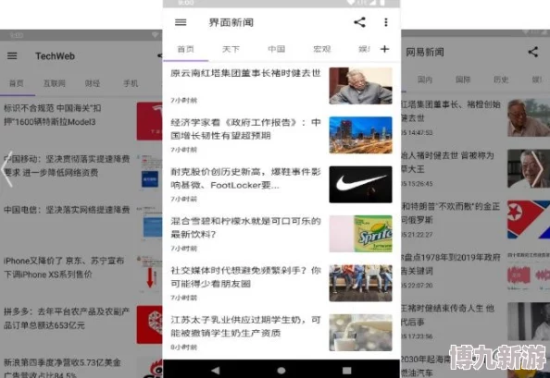The height and width of the screenshot is (378, 550).
Task: Switch to 国内 tab in 网易新闻
Action: tap(425, 79)
